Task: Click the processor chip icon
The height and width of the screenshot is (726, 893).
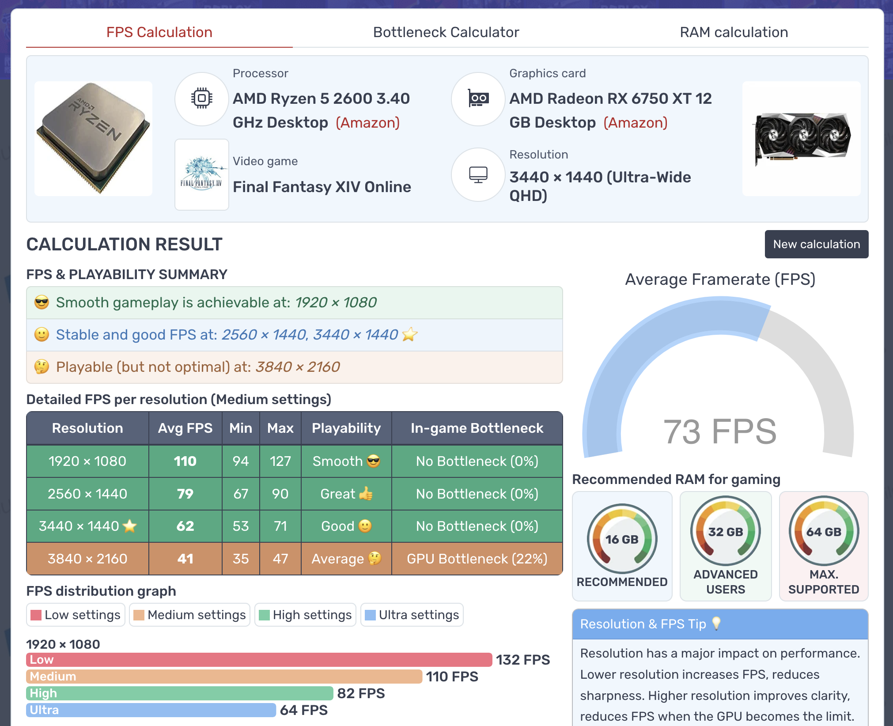Action: [202, 98]
